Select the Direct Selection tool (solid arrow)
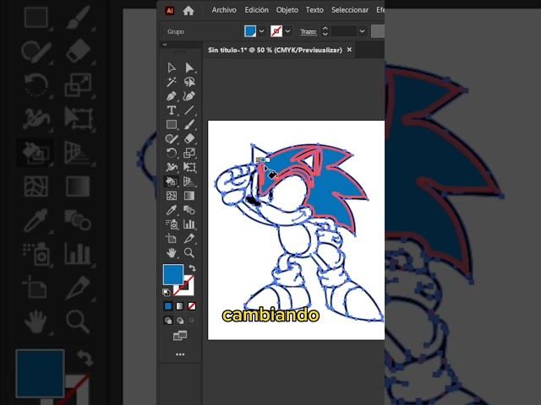 189,67
